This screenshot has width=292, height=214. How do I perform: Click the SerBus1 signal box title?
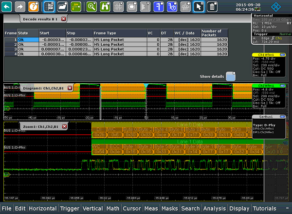pos(266,117)
